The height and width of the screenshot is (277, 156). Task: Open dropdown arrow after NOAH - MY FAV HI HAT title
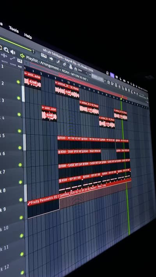pos(88,80)
